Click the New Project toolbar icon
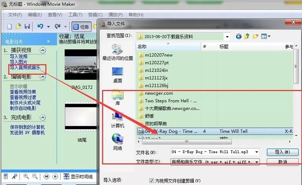The width and height of the screenshot is (302, 185). coord(10,27)
